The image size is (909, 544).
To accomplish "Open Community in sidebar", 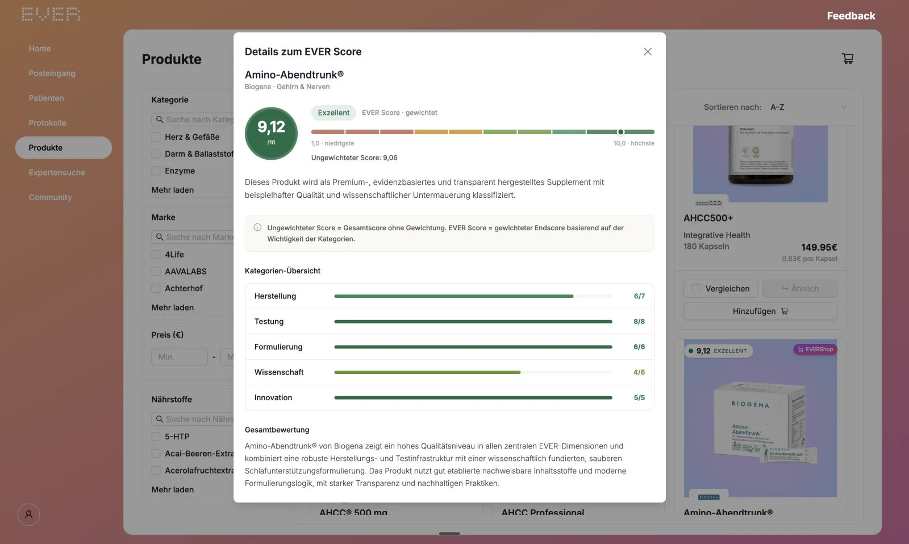I will coord(51,197).
